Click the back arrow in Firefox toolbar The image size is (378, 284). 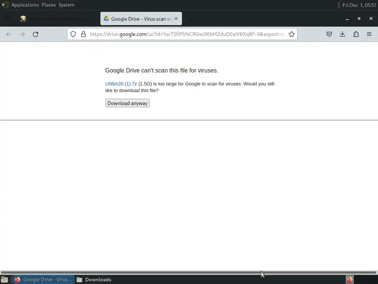click(x=9, y=34)
